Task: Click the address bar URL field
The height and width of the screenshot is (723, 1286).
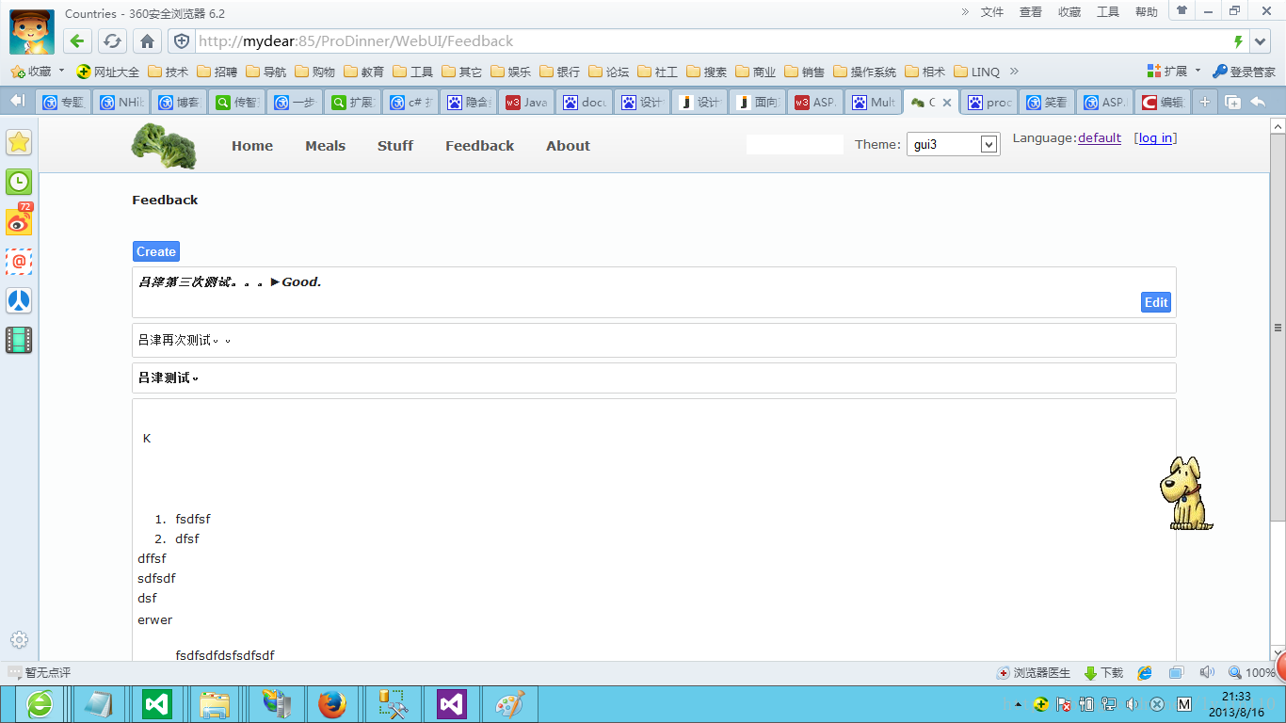Action: click(711, 41)
